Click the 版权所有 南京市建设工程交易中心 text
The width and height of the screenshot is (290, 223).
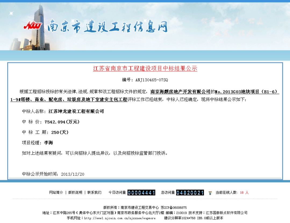click(131, 208)
